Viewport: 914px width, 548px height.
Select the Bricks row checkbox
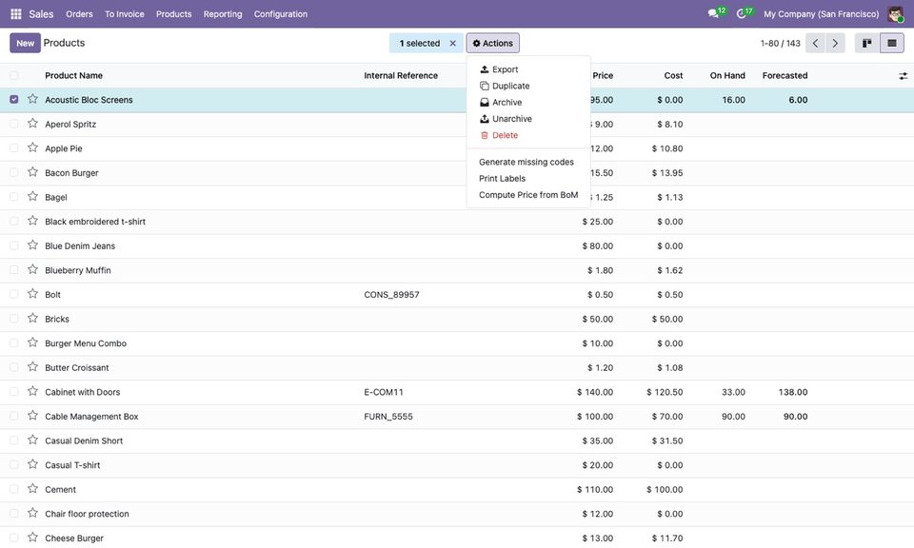[14, 319]
